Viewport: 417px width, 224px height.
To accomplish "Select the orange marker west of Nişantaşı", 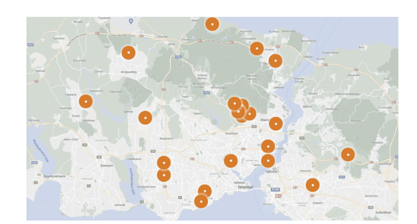I will 230,161.
